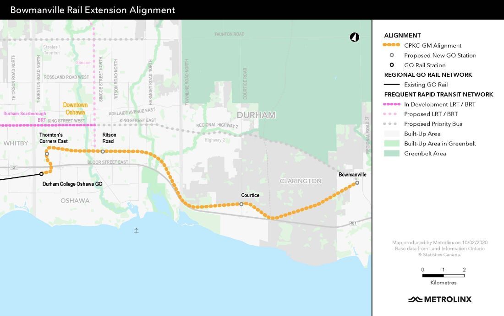The image size is (504, 316).
Task: Select the Courtice station marker
Action: (241, 204)
